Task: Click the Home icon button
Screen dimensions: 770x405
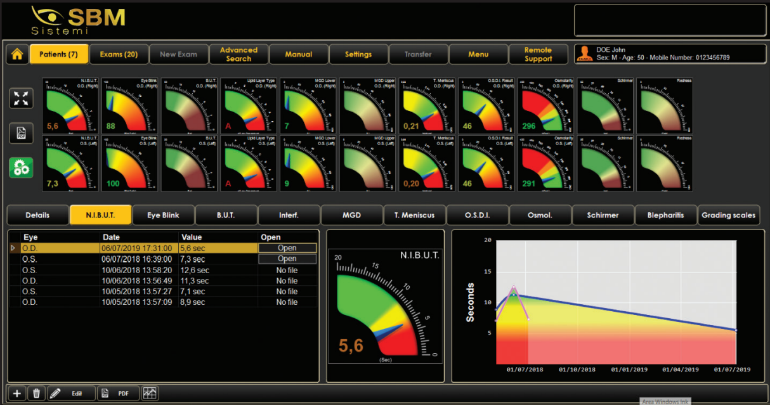Action: (x=16, y=55)
